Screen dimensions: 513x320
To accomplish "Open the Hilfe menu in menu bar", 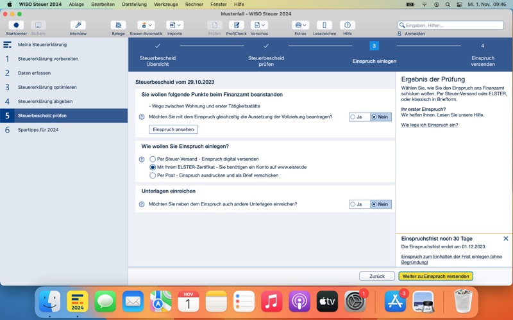I will pyautogui.click(x=239, y=4).
